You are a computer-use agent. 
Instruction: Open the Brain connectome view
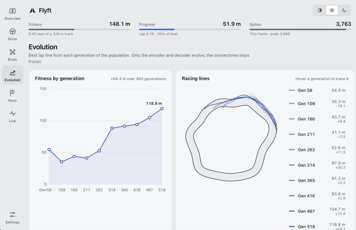tap(12, 55)
